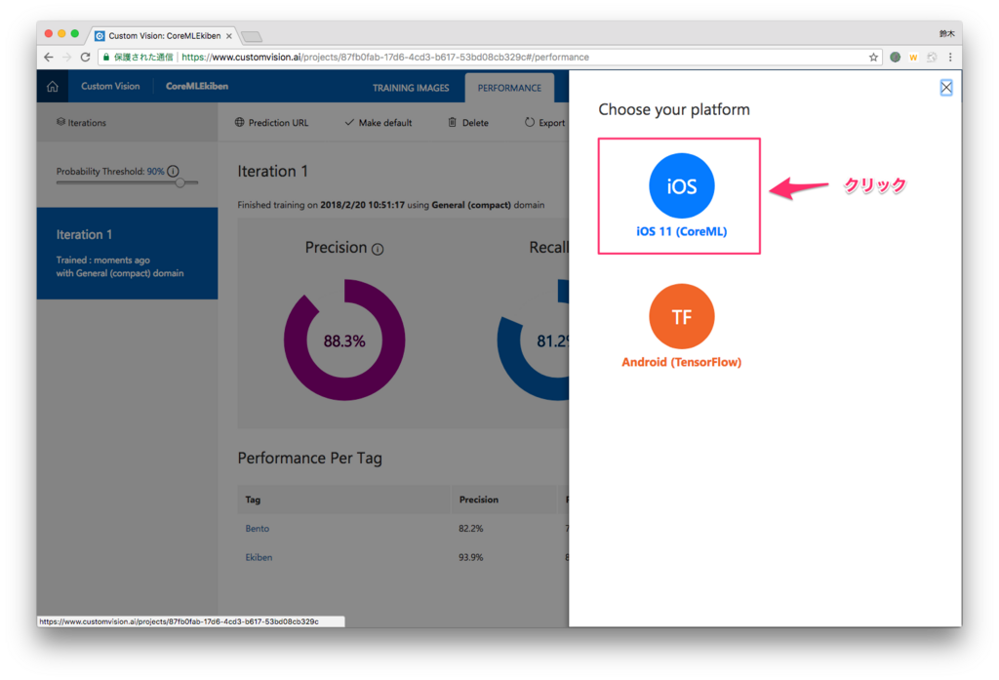Viewport: 999px width, 680px height.
Task: Switch to the TRAINING IMAGES tab
Action: 411,88
